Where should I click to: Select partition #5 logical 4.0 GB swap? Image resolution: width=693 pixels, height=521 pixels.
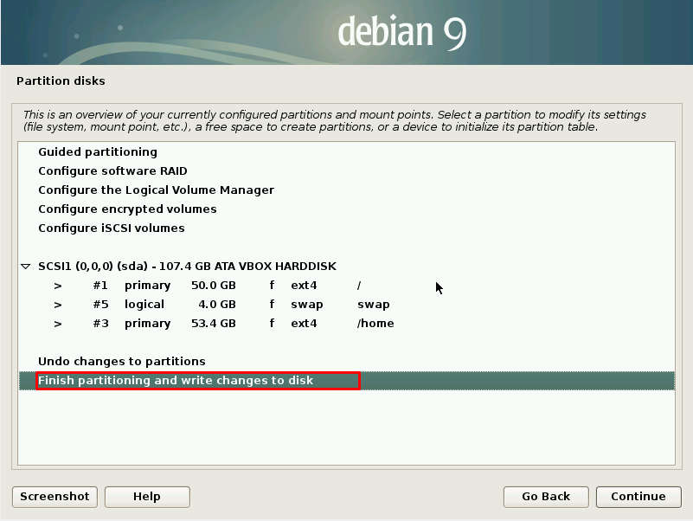[x=346, y=305]
